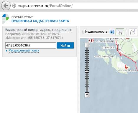Zoom in with the map plus button

(87, 45)
